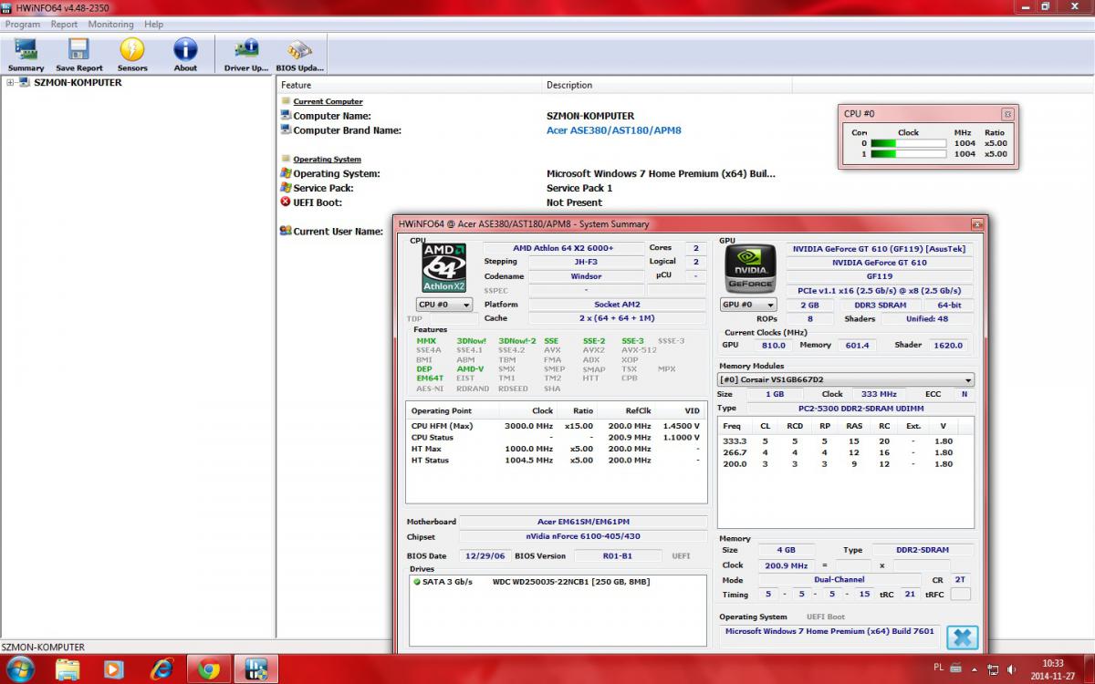Click the computer icon beside Computer Name
This screenshot has height=684, width=1095.
[286, 116]
